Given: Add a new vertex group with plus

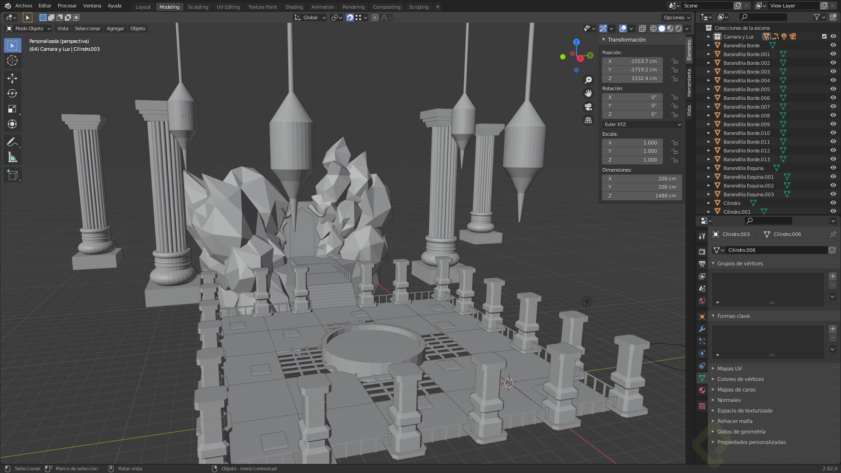Looking at the screenshot, I should pyautogui.click(x=833, y=276).
